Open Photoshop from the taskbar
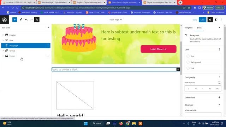The image size is (226, 127). coord(114,123)
